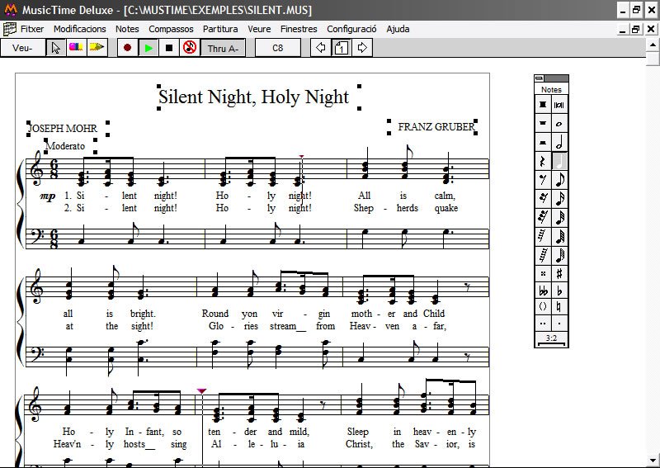The width and height of the screenshot is (660, 468).
Task: Select the double whole rest in Notes palette
Action: [543, 105]
